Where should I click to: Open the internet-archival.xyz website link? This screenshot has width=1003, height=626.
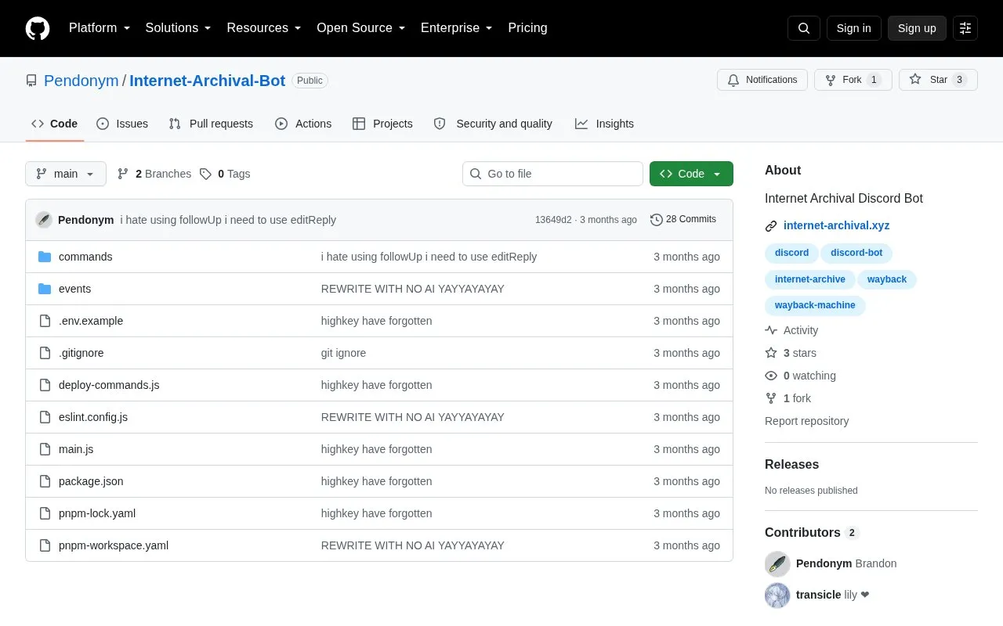(x=836, y=225)
